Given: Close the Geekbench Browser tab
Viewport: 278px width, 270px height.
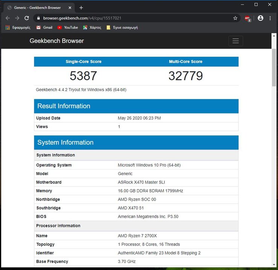Looking at the screenshot, I should point(70,8).
